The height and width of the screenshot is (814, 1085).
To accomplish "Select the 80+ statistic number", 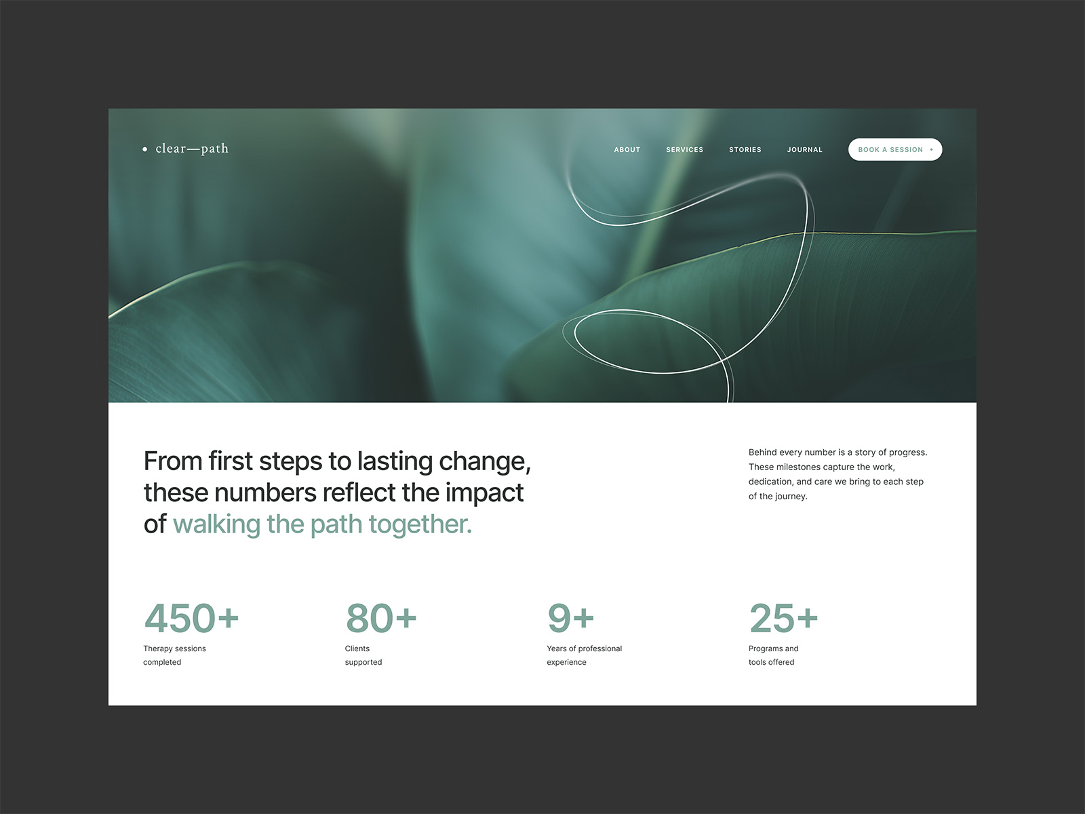I will point(381,618).
